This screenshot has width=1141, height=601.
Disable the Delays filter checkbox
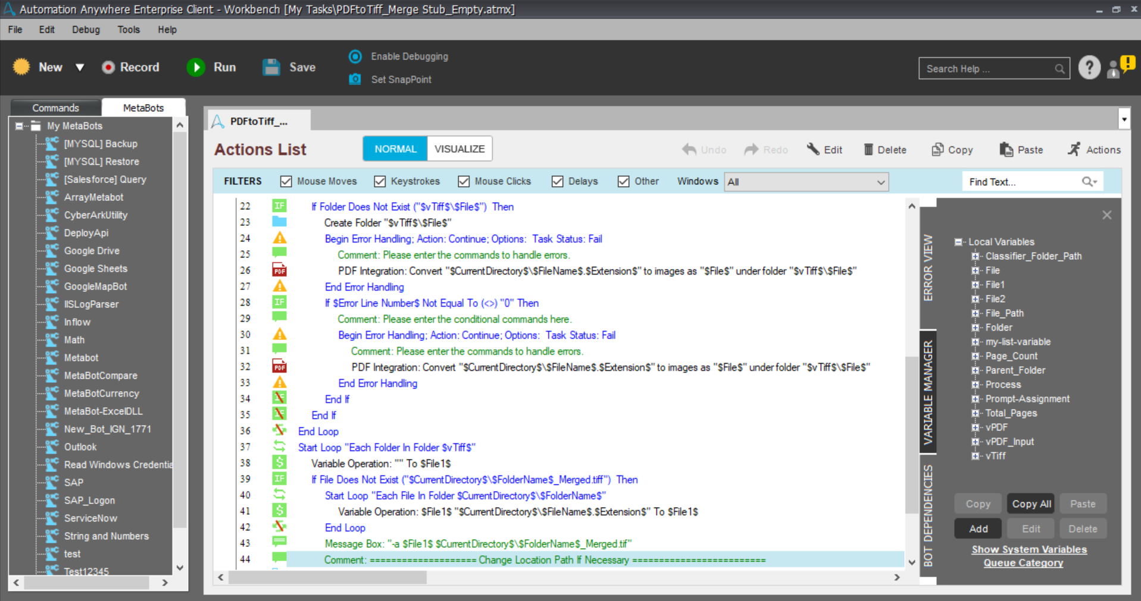[557, 181]
